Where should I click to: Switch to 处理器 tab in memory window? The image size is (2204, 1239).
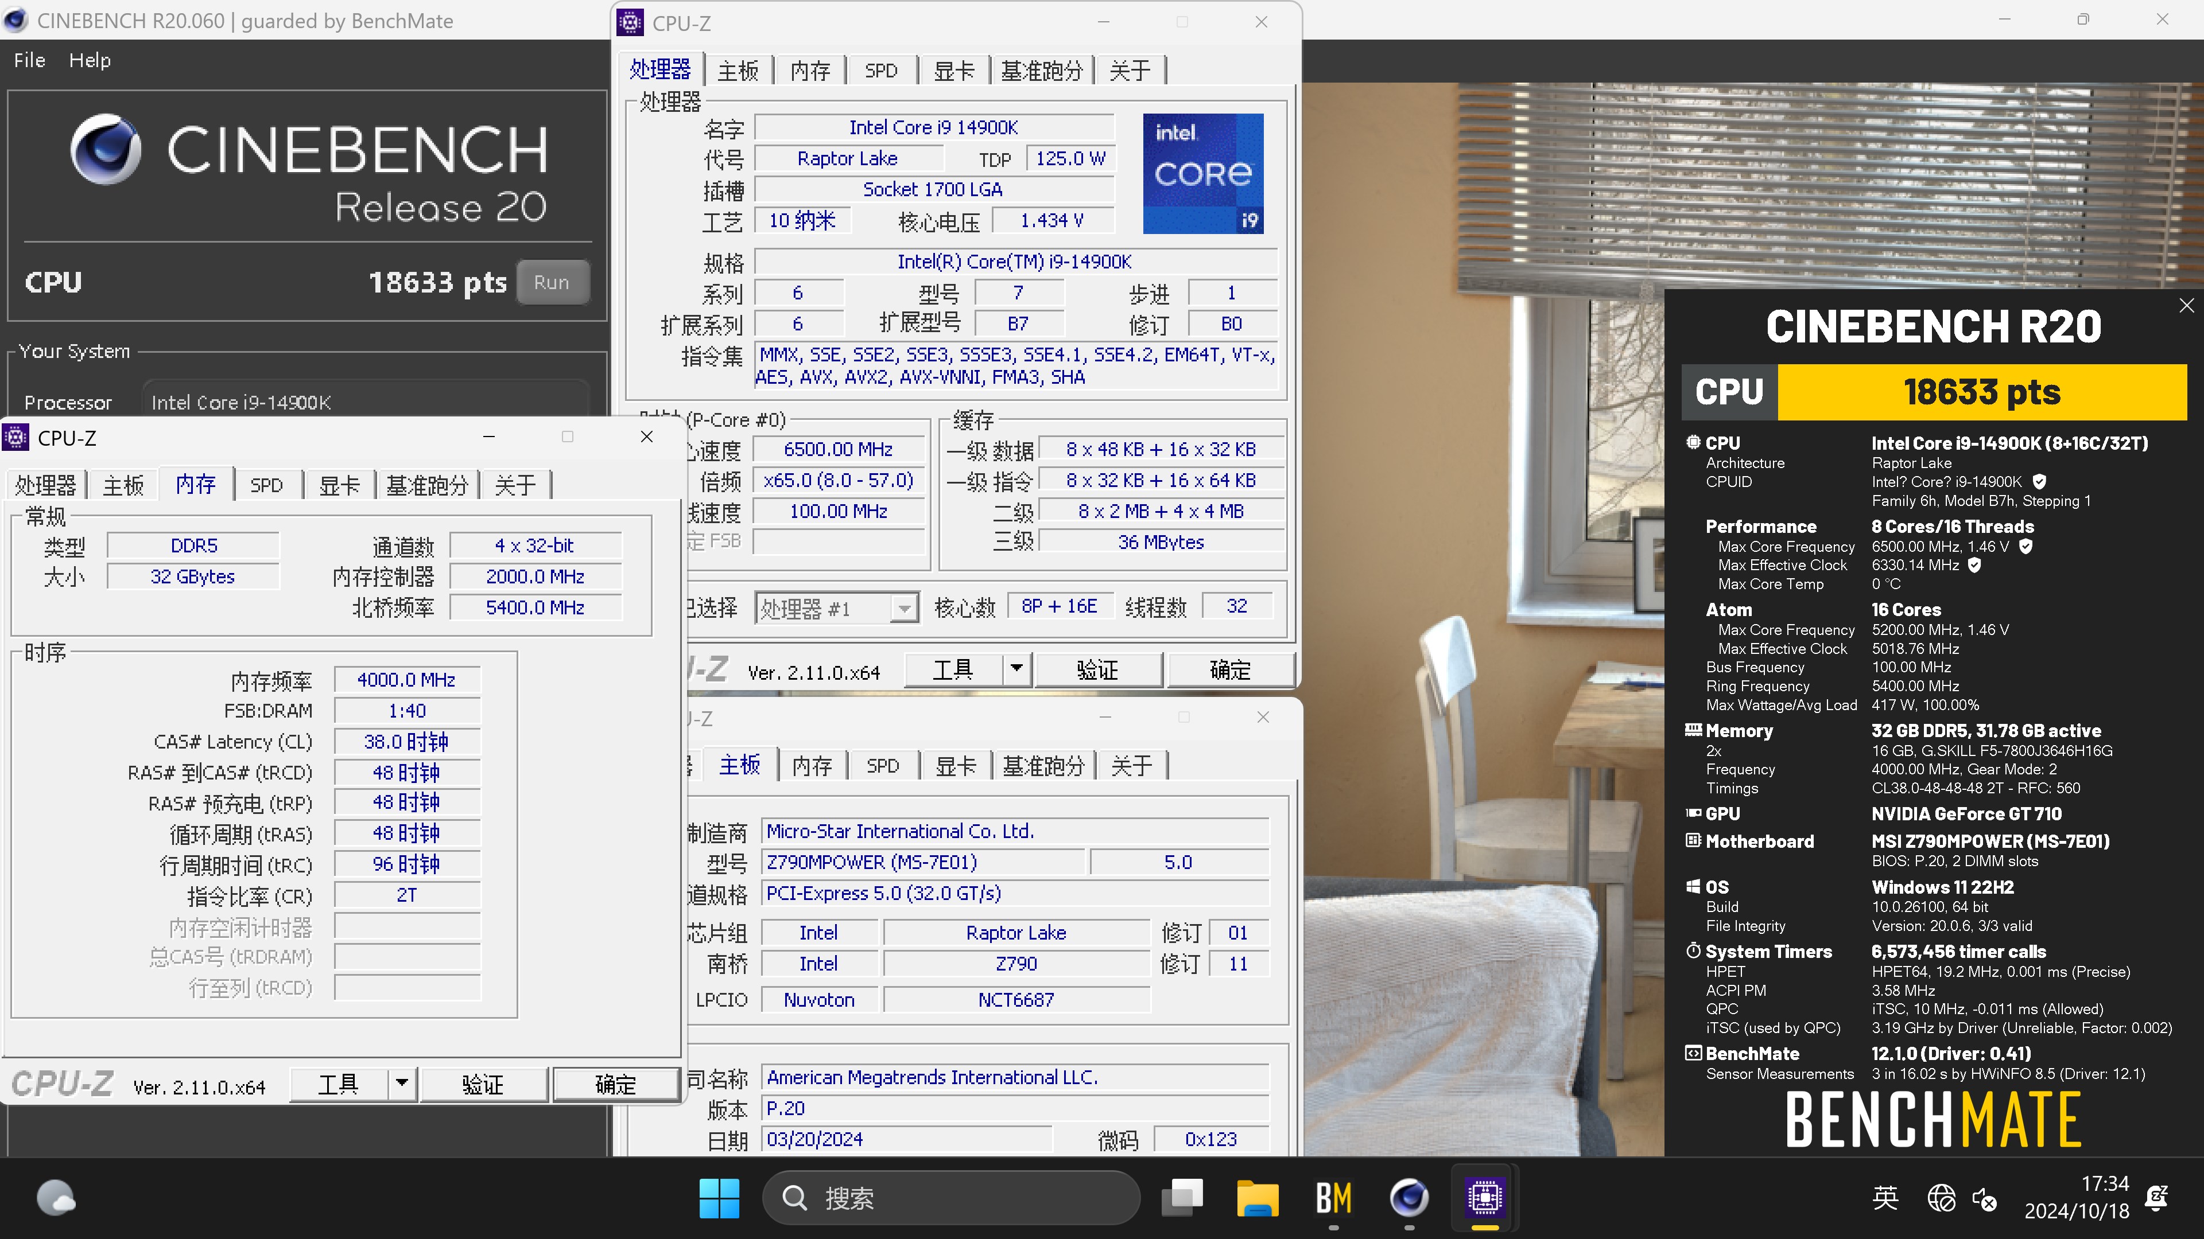[x=45, y=486]
